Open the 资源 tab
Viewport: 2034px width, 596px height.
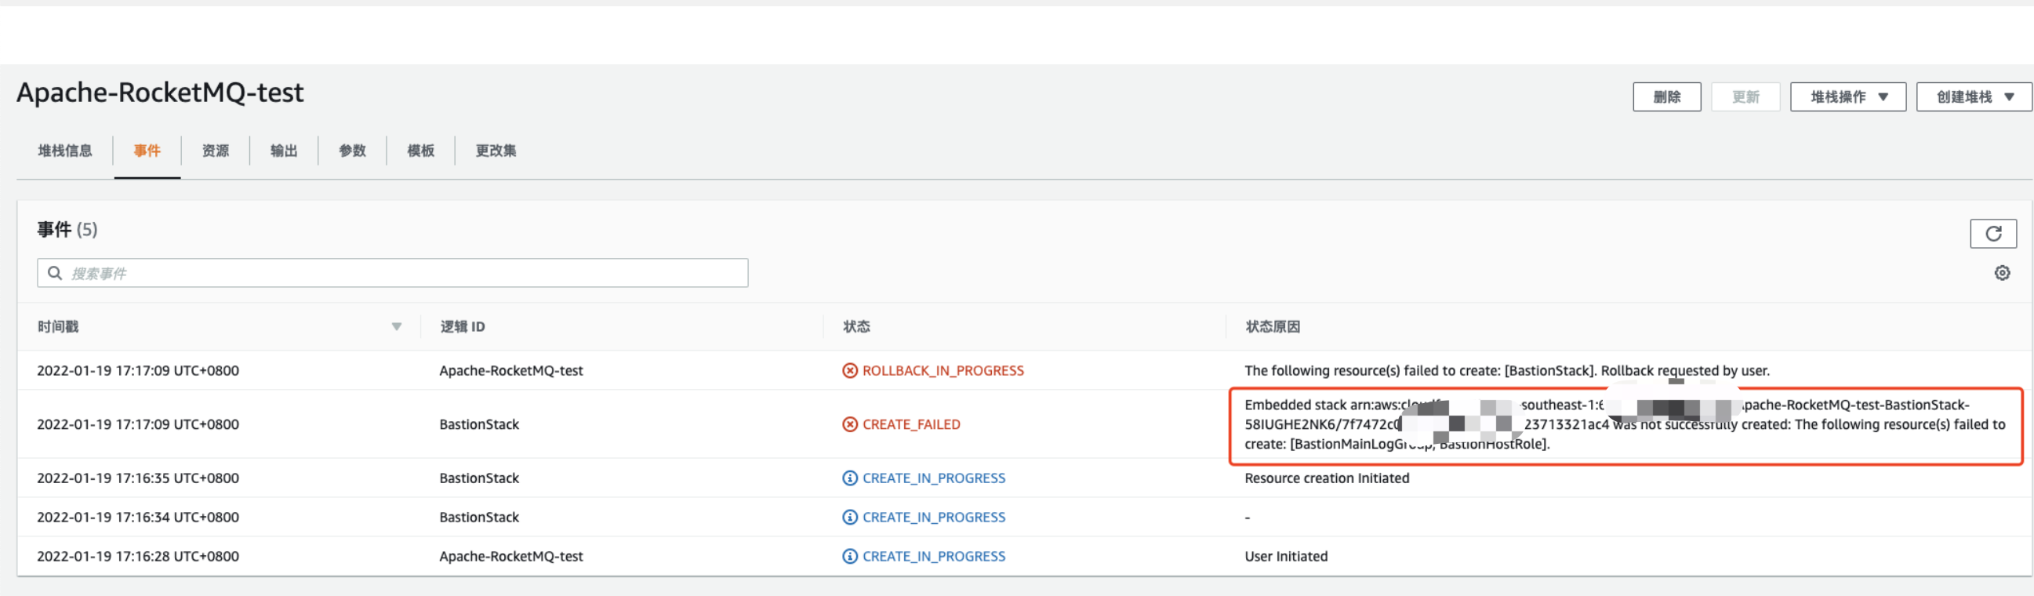(215, 151)
